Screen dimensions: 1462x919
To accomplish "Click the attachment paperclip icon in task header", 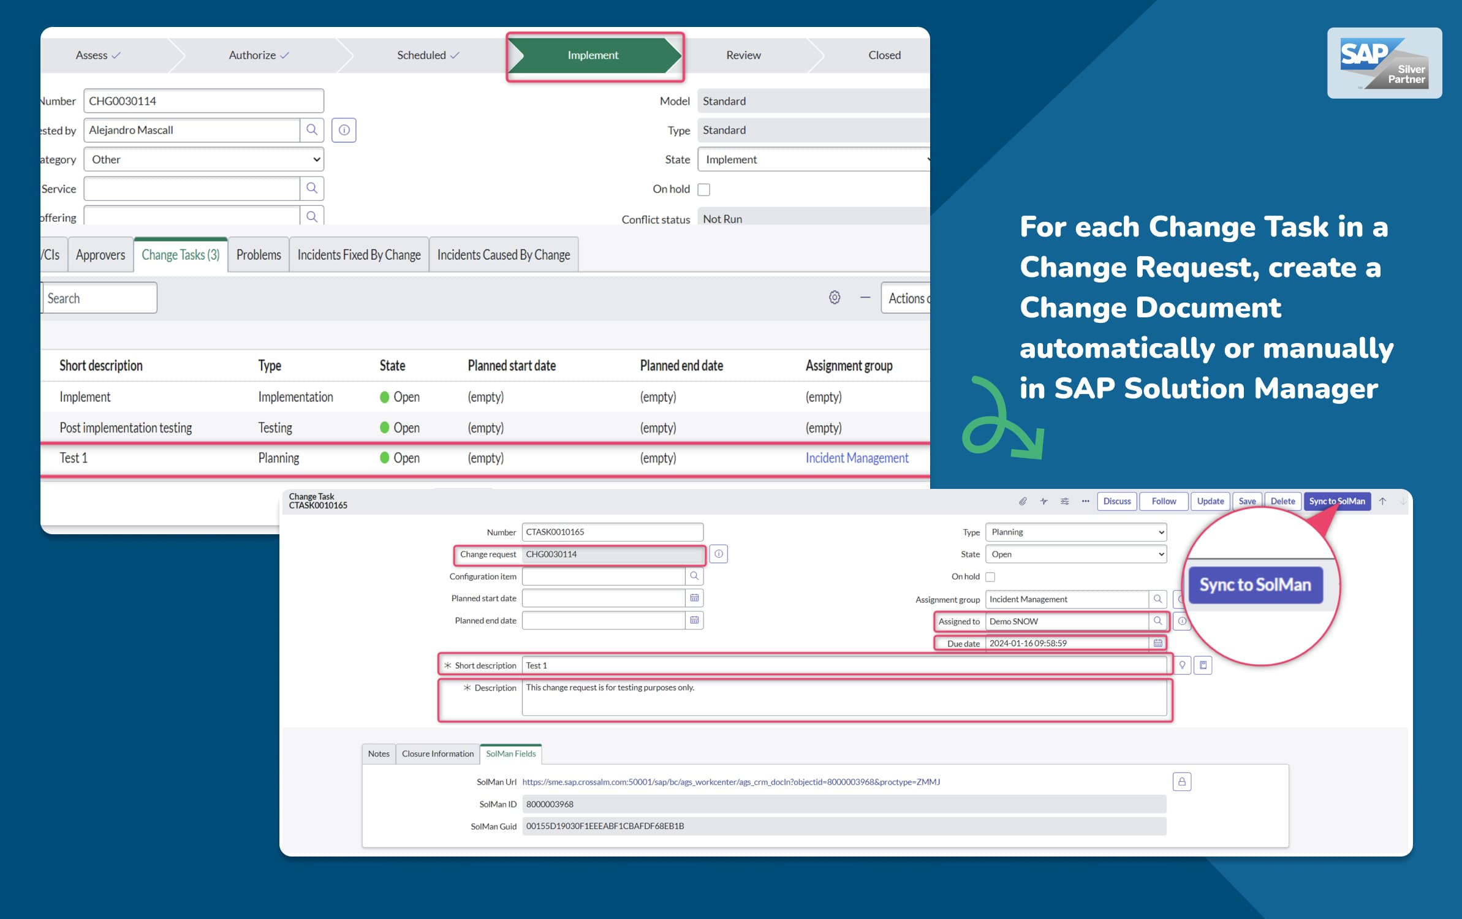I will [x=1023, y=501].
